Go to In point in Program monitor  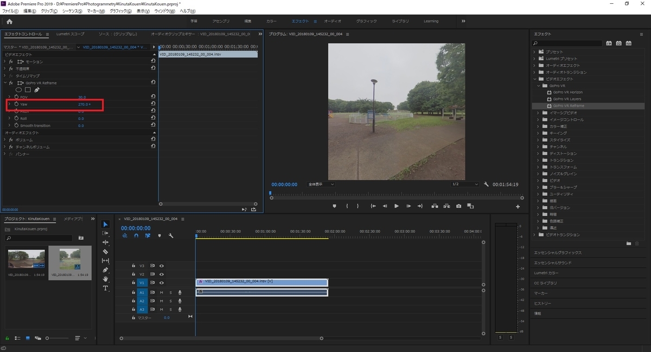coord(373,206)
